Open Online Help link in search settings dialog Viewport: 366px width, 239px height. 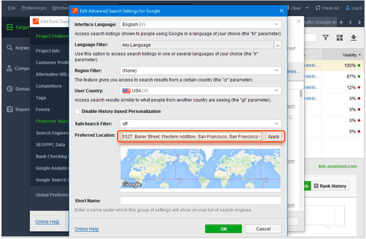click(x=86, y=229)
